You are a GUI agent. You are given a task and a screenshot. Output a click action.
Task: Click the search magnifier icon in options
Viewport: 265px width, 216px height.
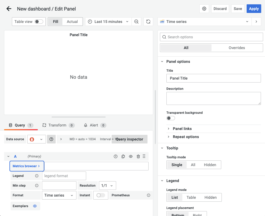point(164,37)
